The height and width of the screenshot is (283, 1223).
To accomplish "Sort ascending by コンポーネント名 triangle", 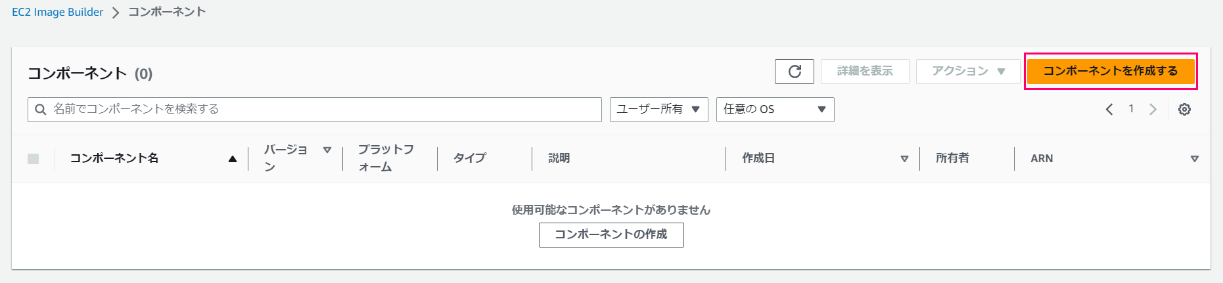I will (x=233, y=159).
